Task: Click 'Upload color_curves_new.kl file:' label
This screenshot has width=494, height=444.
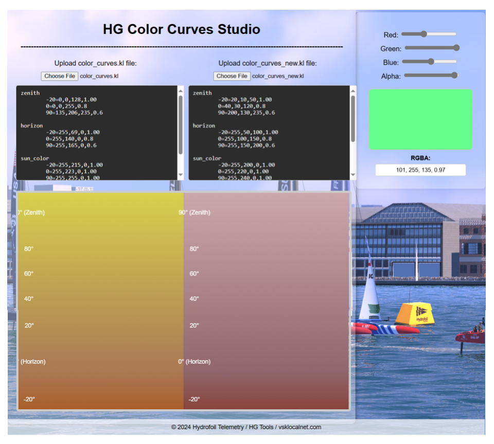Action: pos(268,63)
